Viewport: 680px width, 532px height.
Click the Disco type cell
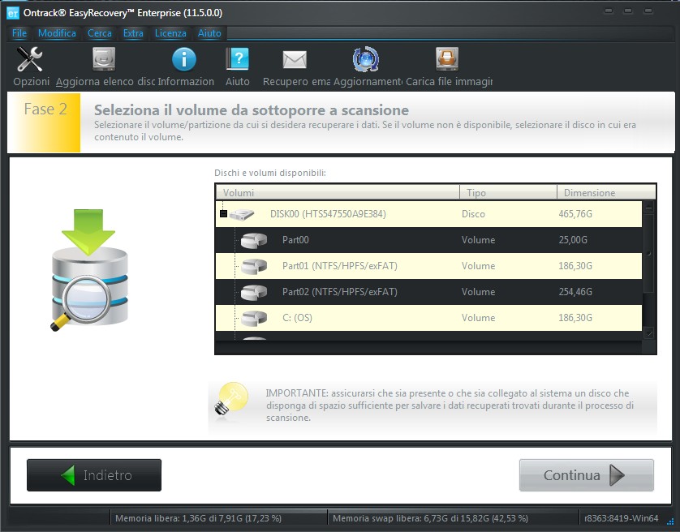(473, 214)
